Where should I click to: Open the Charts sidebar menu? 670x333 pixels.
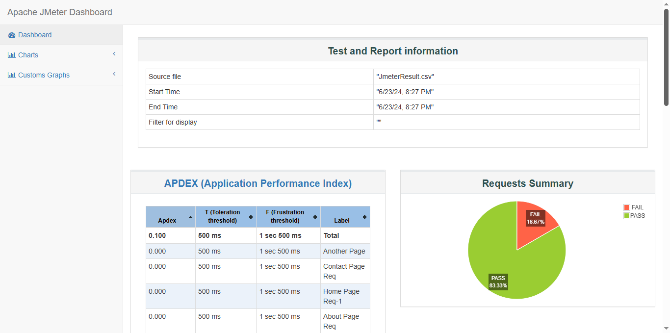point(61,55)
